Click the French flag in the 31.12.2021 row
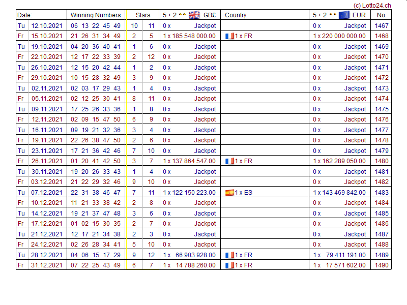 coord(229,265)
